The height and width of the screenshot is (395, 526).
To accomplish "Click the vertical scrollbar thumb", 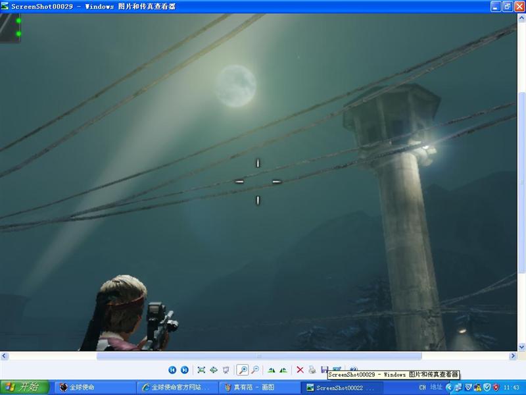I will 521,182.
